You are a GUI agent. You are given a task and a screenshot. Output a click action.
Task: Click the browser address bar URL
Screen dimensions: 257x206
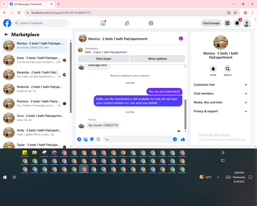(x=61, y=13)
